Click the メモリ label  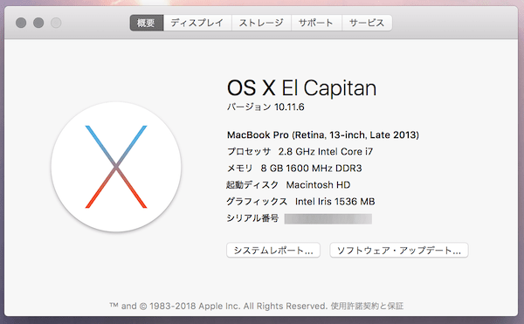coord(239,168)
